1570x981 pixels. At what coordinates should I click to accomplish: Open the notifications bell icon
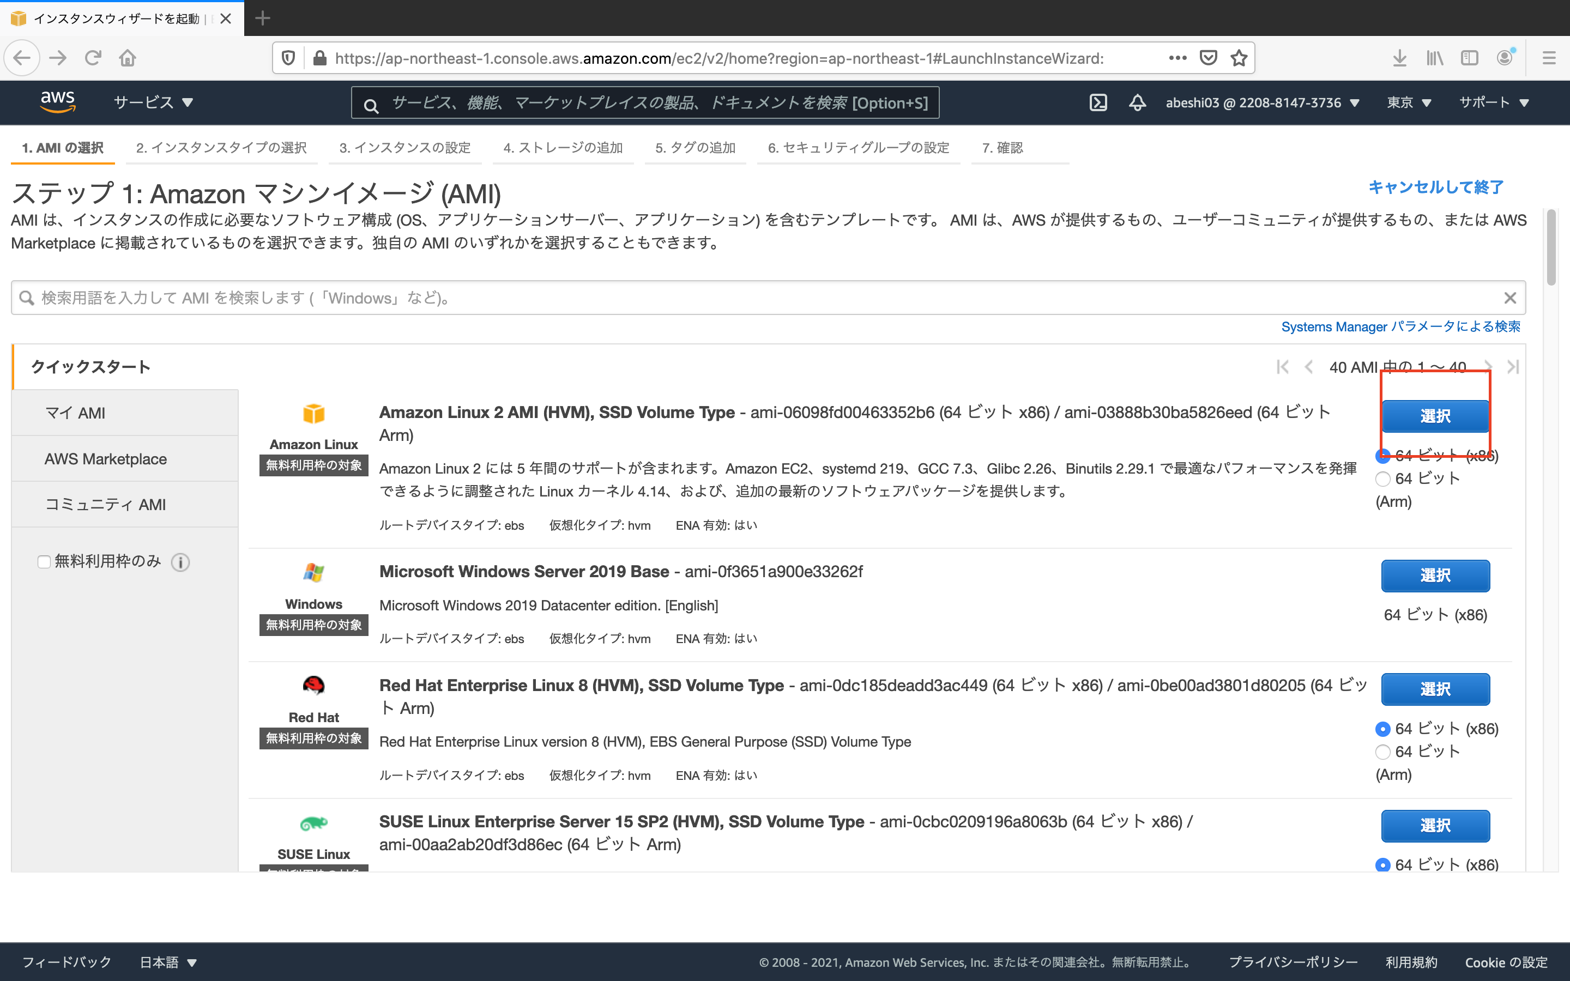click(1137, 102)
